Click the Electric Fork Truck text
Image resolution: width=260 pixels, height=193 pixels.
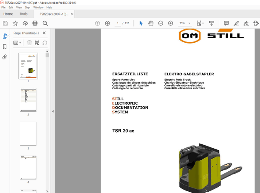coord(177,80)
